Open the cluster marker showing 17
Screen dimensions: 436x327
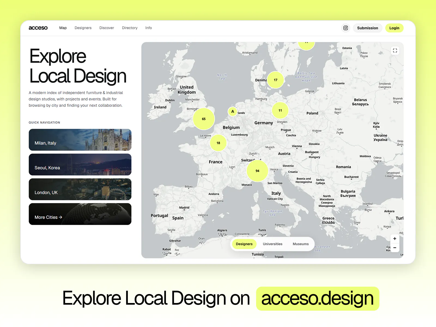275,80
